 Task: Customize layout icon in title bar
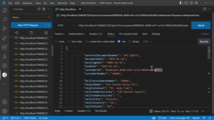point(196,3)
